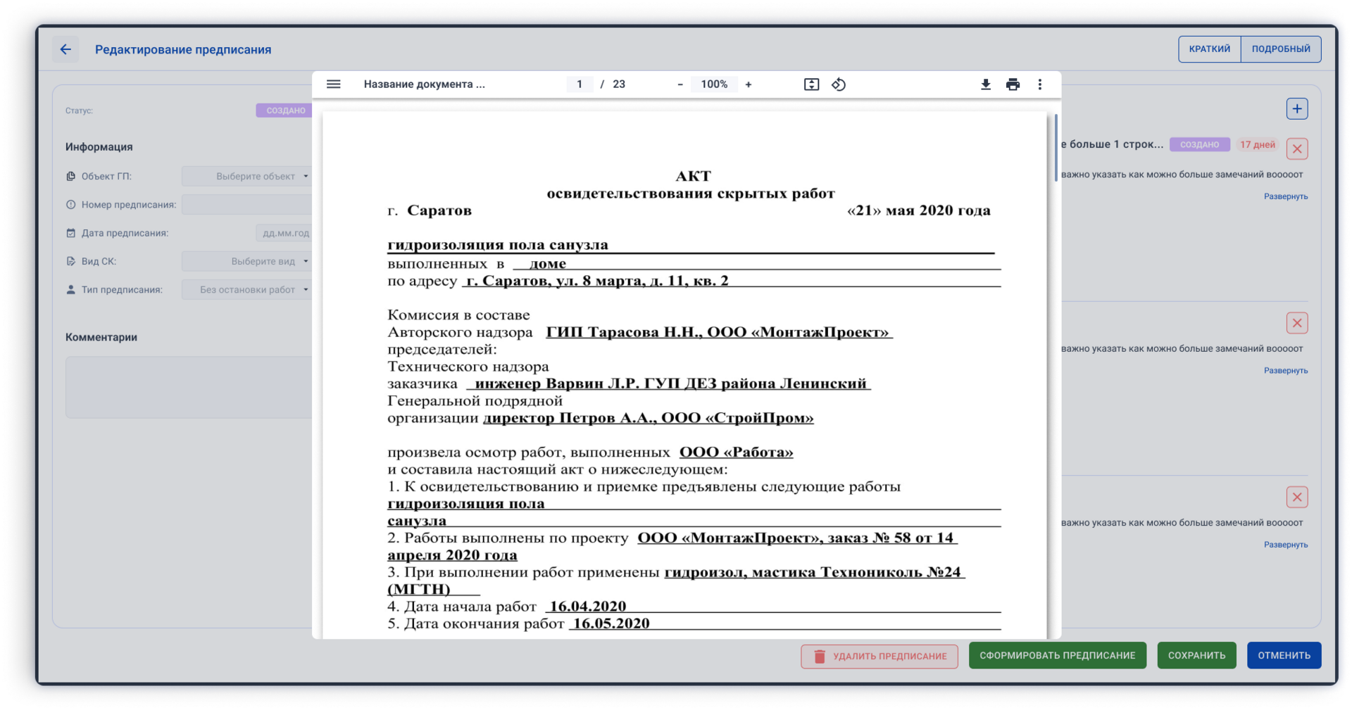Screen dimensions: 1352x710
Task: Click the инженер Варвин Л.Р. text
Action: pos(670,383)
